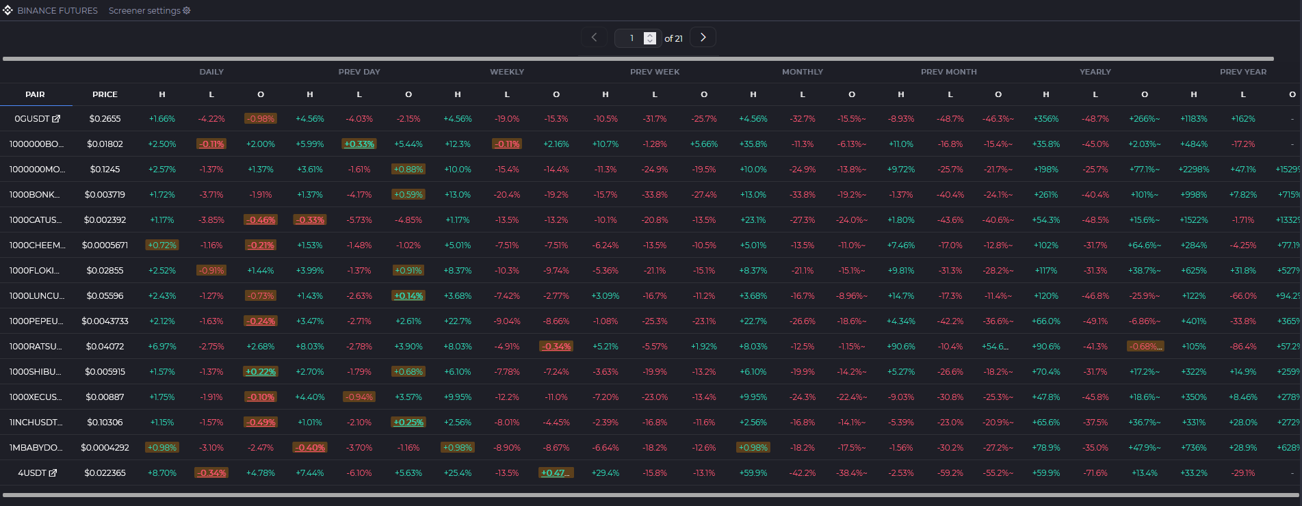
Task: Click the 0GUSDT price $0.2655
Action: 105,119
